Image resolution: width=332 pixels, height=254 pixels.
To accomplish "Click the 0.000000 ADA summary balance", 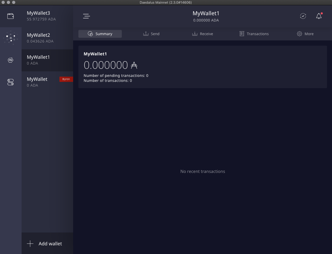I will click(110, 65).
